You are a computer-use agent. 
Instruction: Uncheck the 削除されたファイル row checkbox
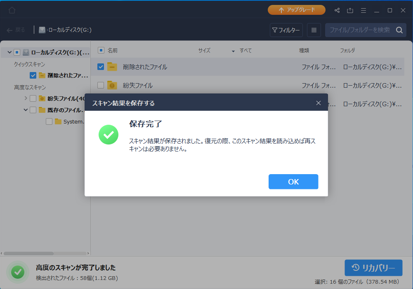101,67
